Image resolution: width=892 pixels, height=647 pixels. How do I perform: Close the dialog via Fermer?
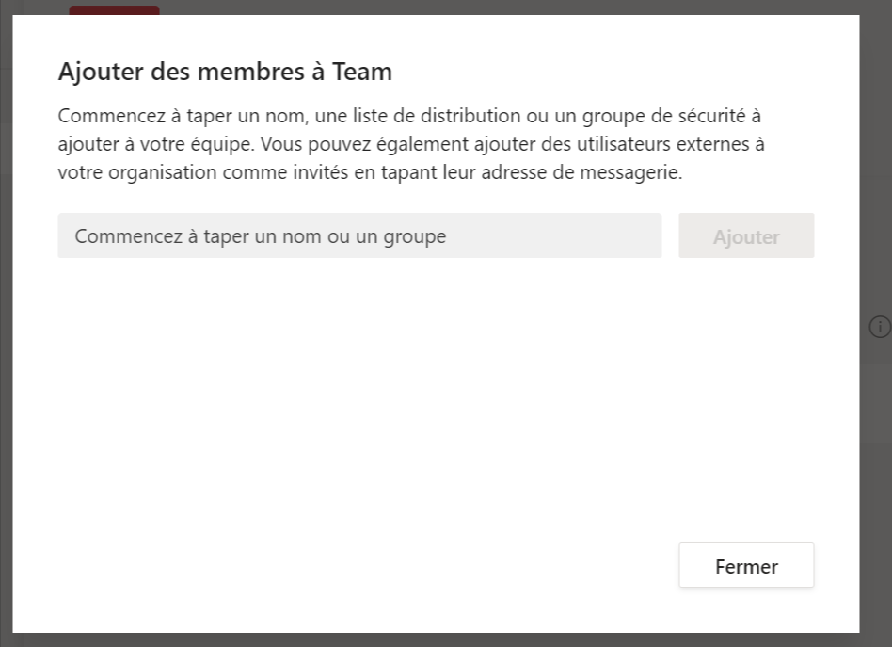coord(746,565)
